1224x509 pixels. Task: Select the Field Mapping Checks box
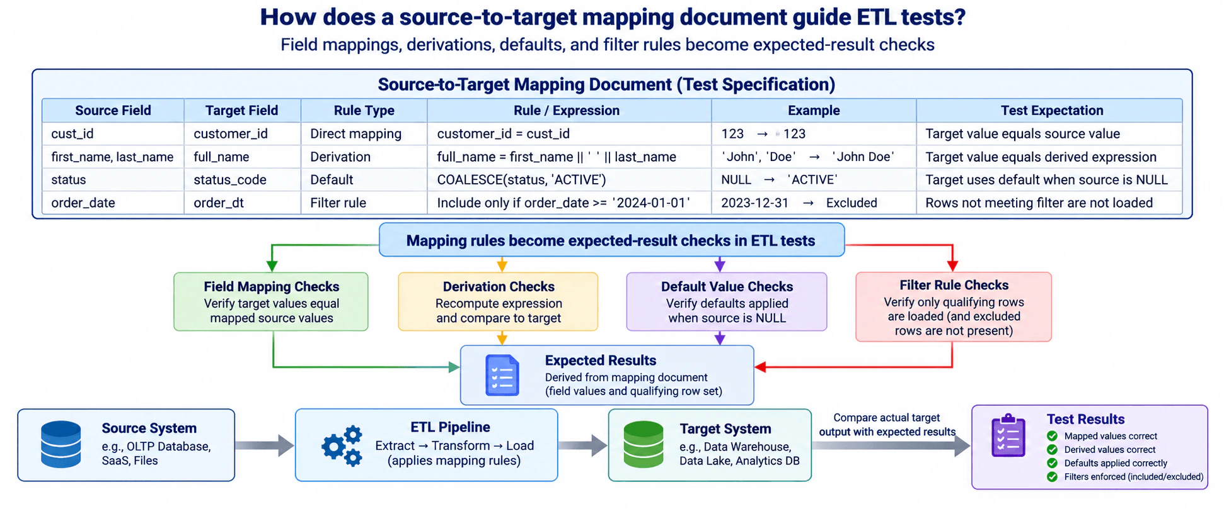(271, 301)
